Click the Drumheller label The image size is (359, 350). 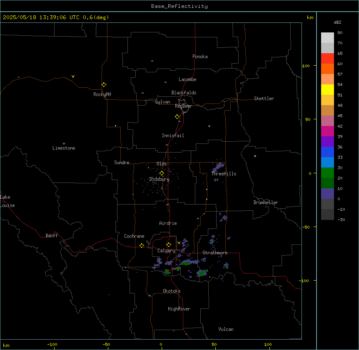[x=266, y=202]
